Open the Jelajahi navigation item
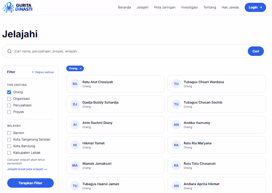The image size is (272, 193). tap(142, 7)
